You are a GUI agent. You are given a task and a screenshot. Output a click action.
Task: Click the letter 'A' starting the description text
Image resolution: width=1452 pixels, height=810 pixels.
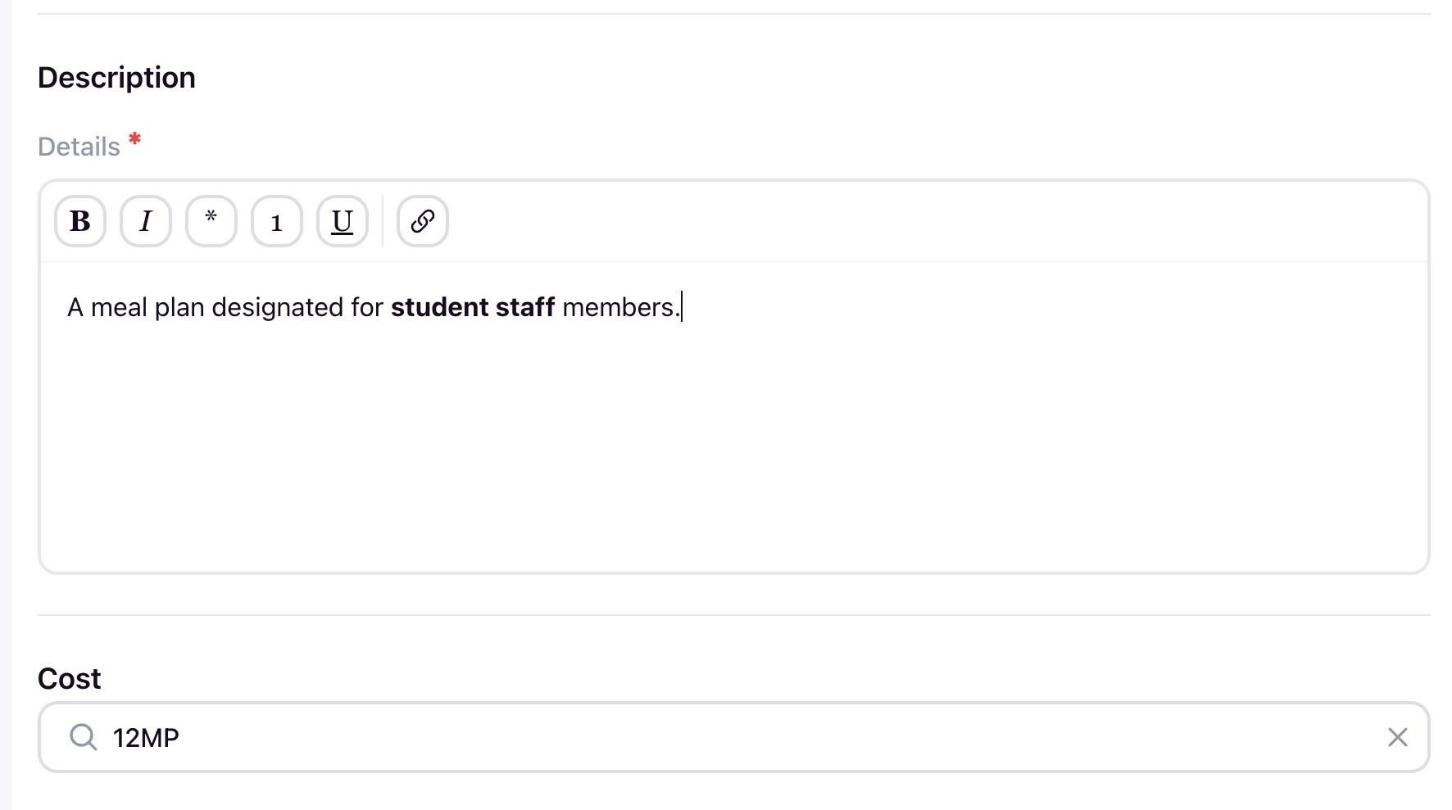coord(75,308)
